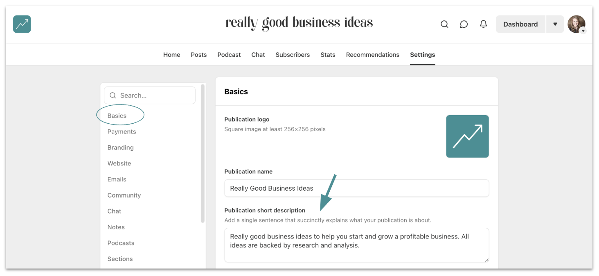
Task: Select Branding in settings sidebar
Action: click(x=120, y=147)
